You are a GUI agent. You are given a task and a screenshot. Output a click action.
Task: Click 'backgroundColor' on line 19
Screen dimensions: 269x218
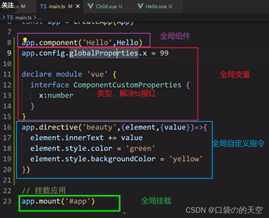(x=123, y=159)
